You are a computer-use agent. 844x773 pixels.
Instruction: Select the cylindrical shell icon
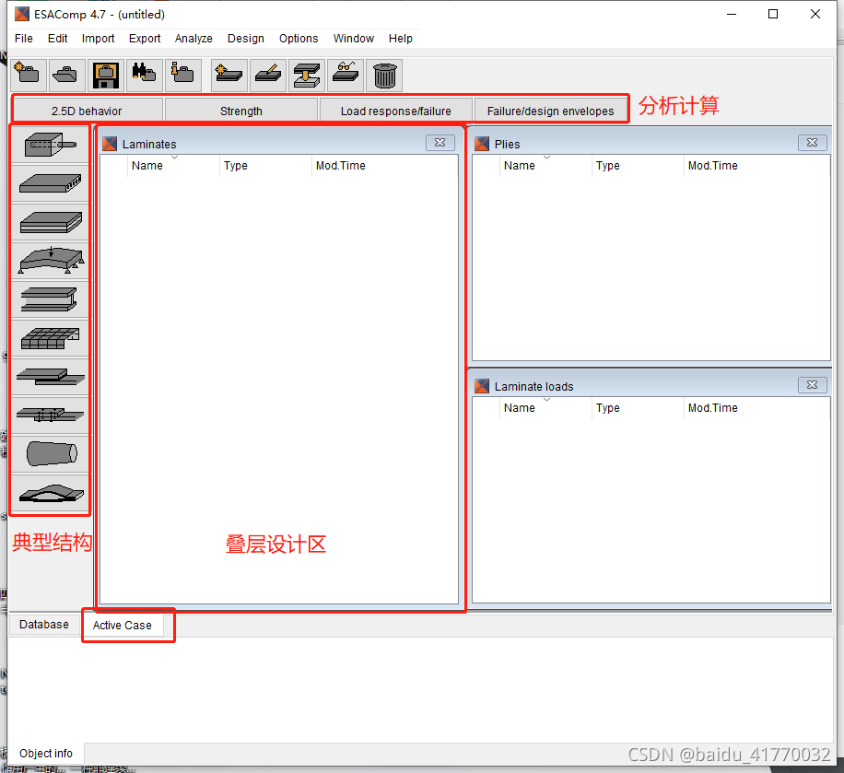point(51,455)
